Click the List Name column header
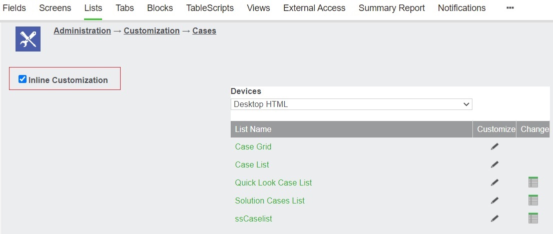 (x=352, y=129)
